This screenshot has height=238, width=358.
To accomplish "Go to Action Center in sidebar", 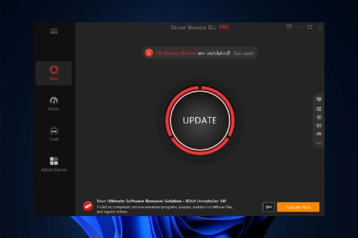I will click(x=54, y=164).
